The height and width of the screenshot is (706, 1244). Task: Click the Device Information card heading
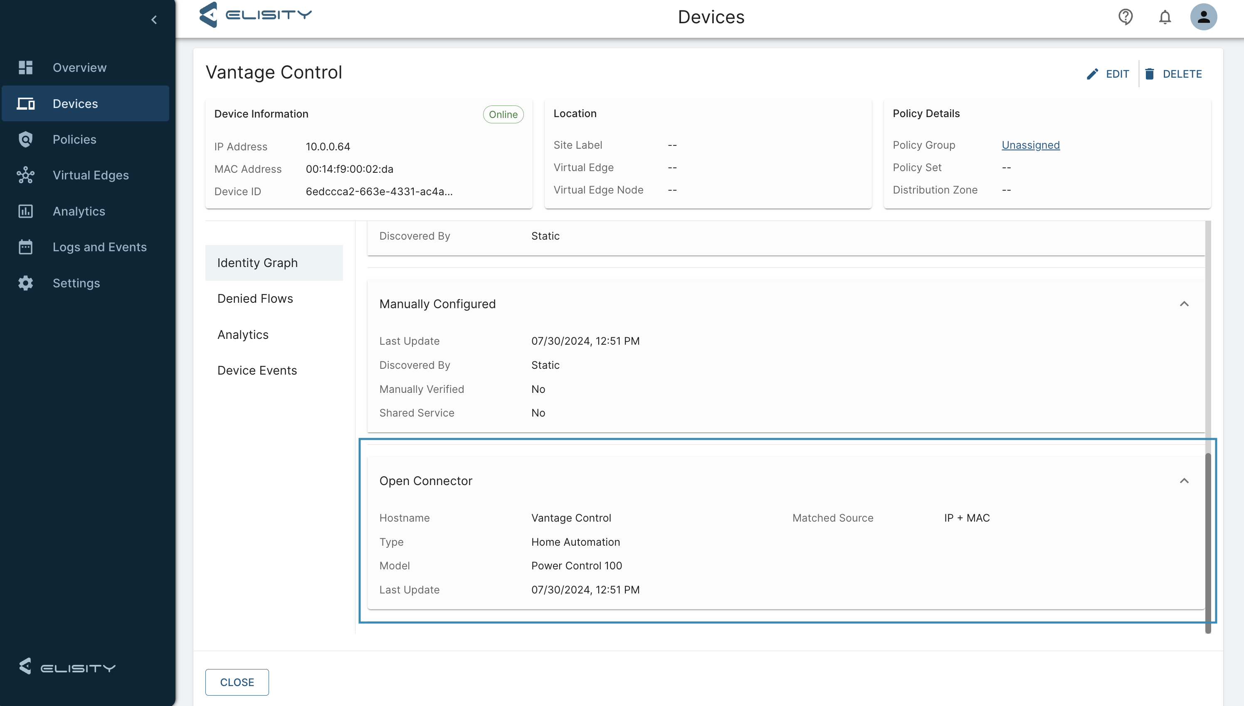[x=261, y=114]
